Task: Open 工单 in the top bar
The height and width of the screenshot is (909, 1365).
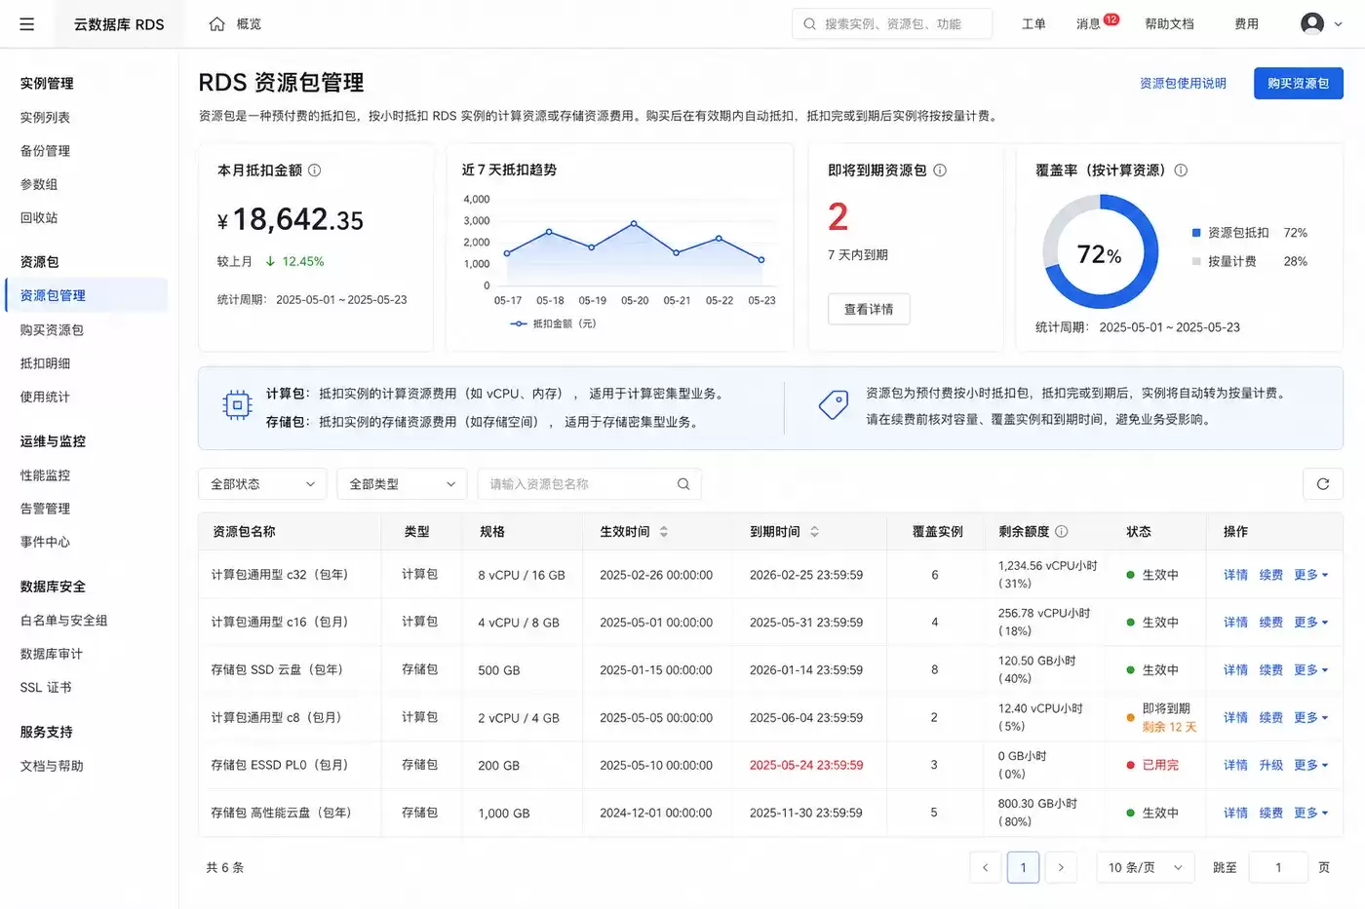Action: (x=1033, y=24)
